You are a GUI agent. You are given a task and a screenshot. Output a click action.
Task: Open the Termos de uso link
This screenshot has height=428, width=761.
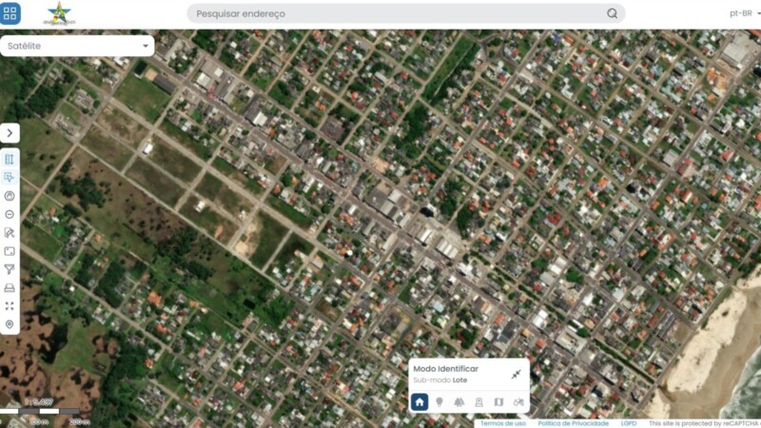(502, 423)
